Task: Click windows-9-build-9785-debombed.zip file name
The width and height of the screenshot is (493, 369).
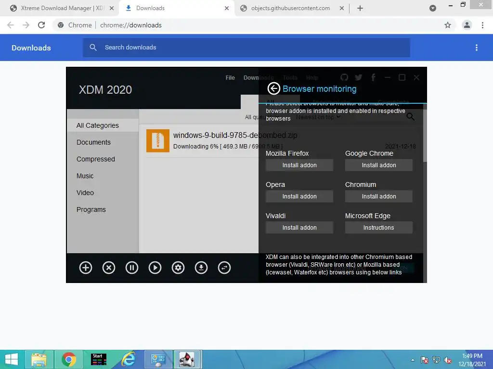Action: (x=235, y=135)
